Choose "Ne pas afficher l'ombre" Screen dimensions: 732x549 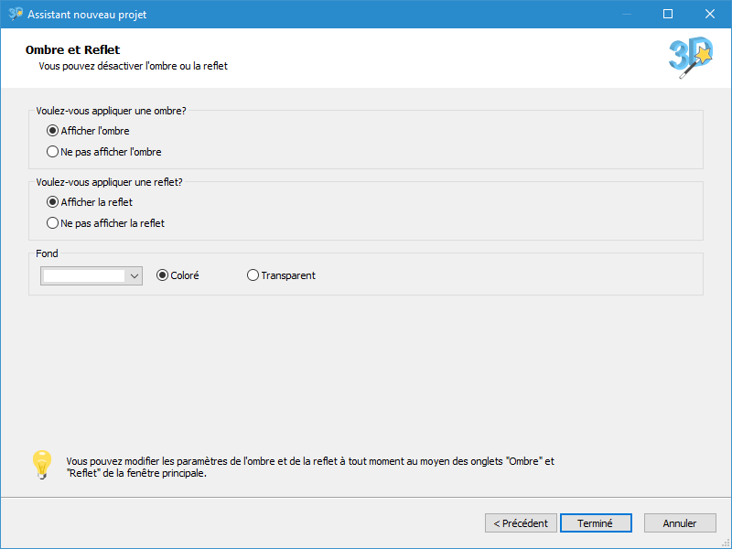[x=103, y=152]
